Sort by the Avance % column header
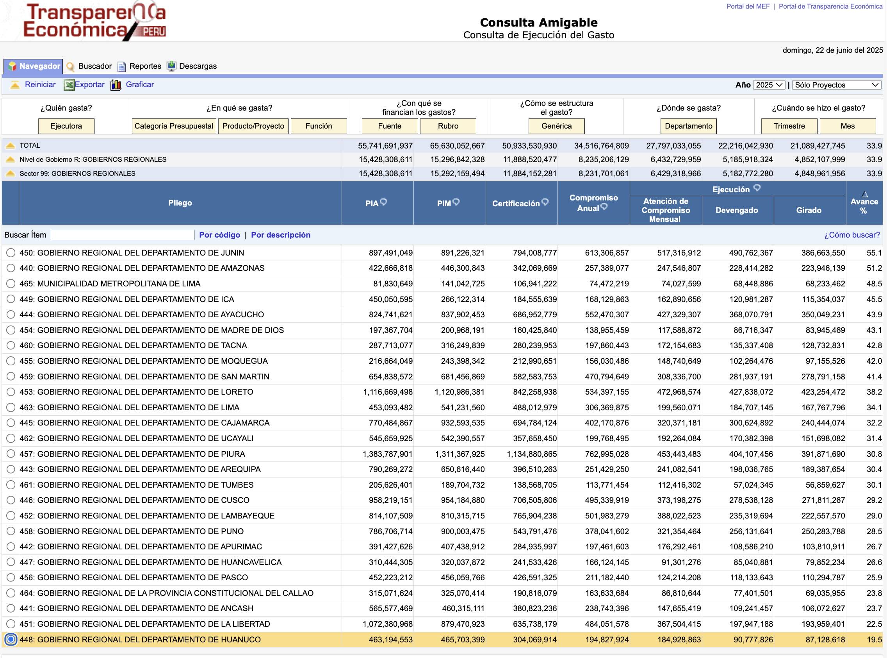 tap(864, 203)
